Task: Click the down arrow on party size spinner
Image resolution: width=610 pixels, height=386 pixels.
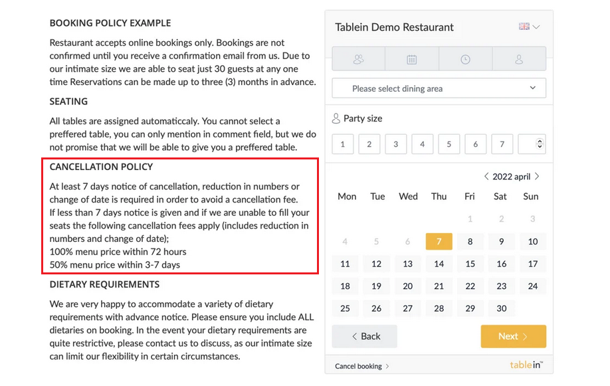Action: [x=540, y=147]
